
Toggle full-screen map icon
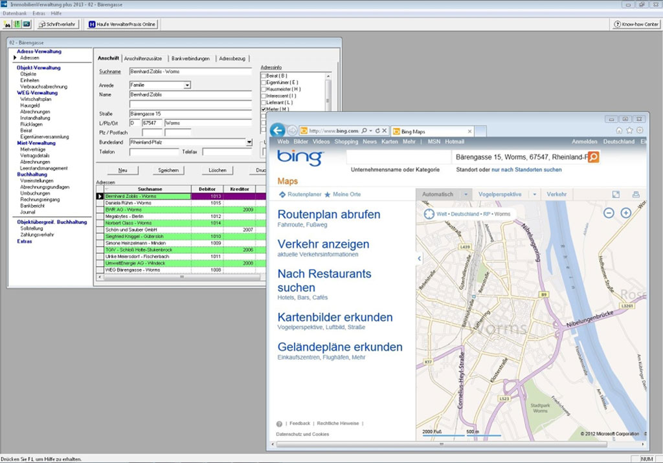pos(616,195)
